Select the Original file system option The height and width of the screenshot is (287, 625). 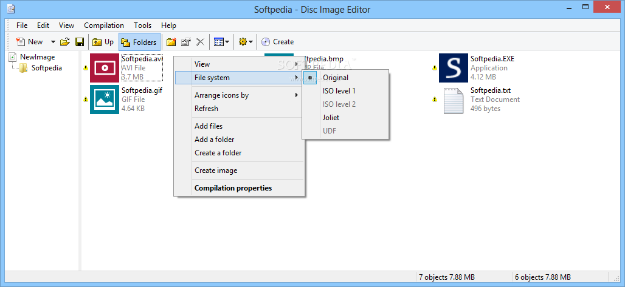tap(345, 78)
